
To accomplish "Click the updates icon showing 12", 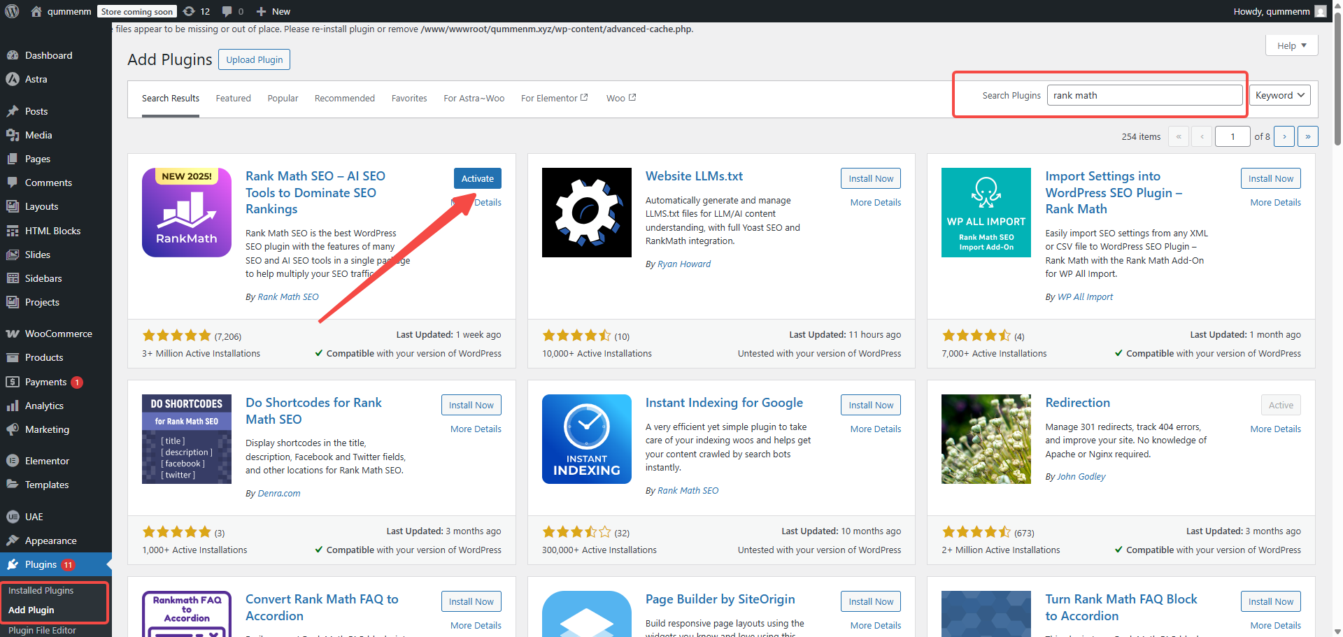I will pos(189,11).
